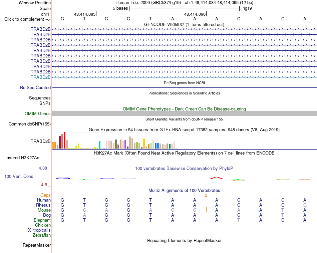The height and width of the screenshot is (253, 317).
Task: Click the green OMIM Gene Phenotypes title
Action: click(185, 109)
